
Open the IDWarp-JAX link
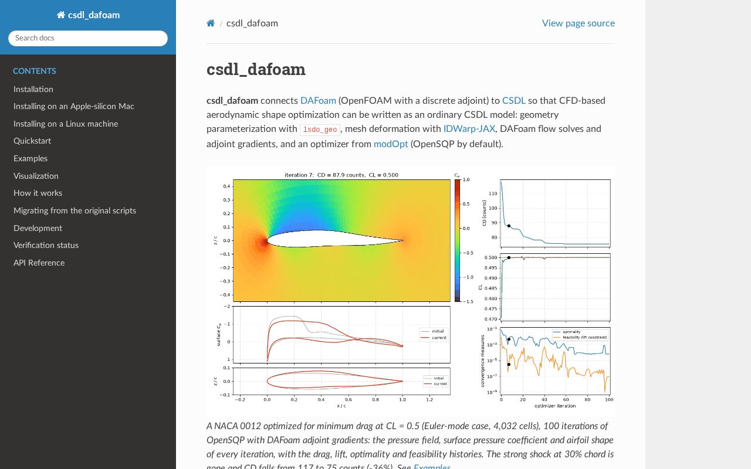tap(469, 129)
